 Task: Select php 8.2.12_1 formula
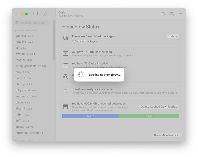(x=23, y=72)
